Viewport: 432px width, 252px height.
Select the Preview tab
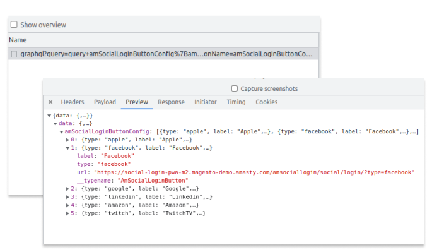(x=137, y=102)
